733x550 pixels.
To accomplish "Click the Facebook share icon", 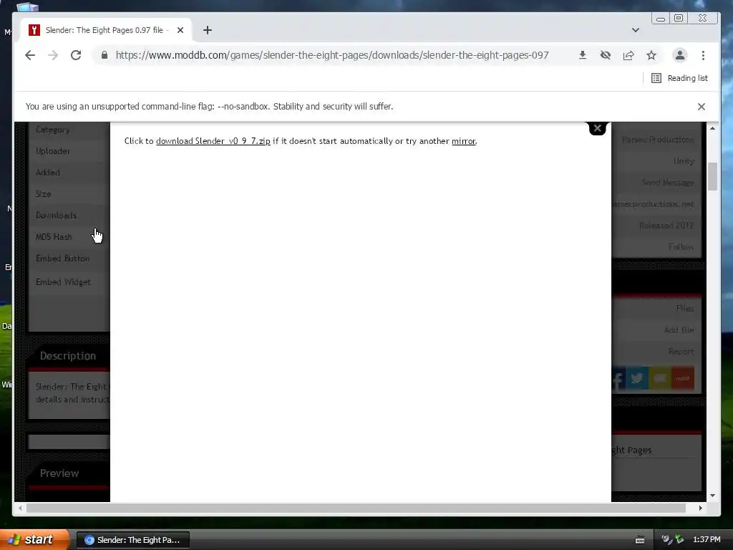I will click(618, 378).
